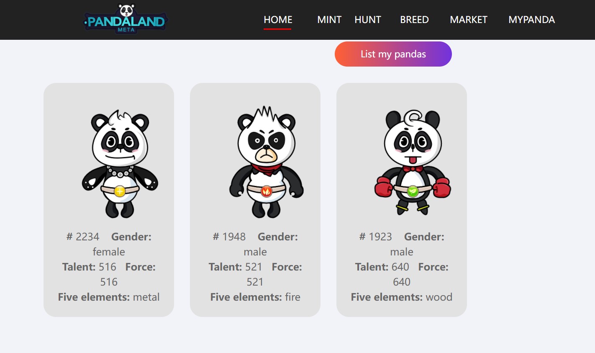Open the HOME tab
This screenshot has height=353, width=595.
pos(278,20)
